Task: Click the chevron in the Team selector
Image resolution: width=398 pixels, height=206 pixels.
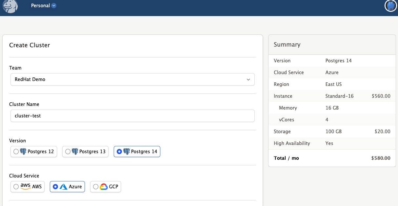Action: pos(248,79)
